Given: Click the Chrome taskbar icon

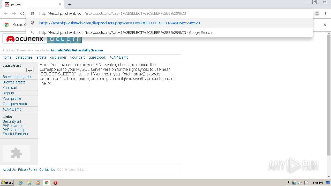Looking at the screenshot, I should 47,183.
